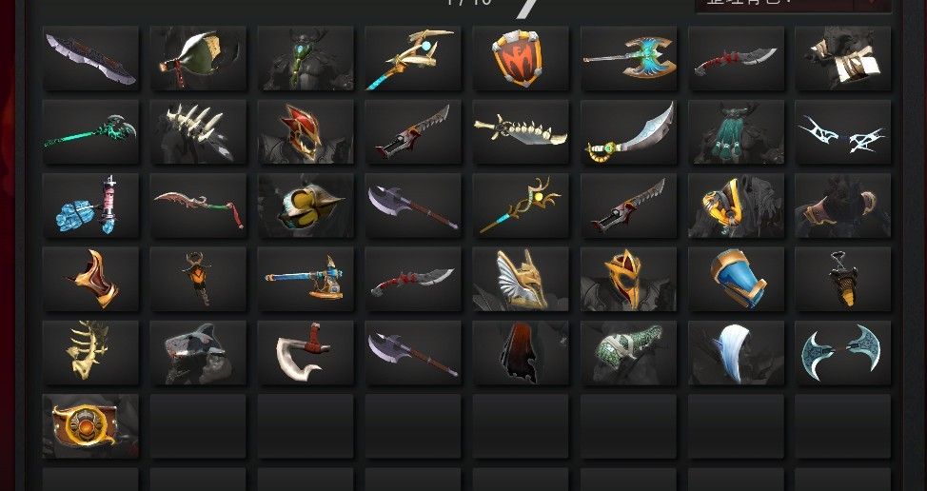Viewport: 927px width, 491px height.
Task: Pick the white glowing runes item
Action: (843, 131)
